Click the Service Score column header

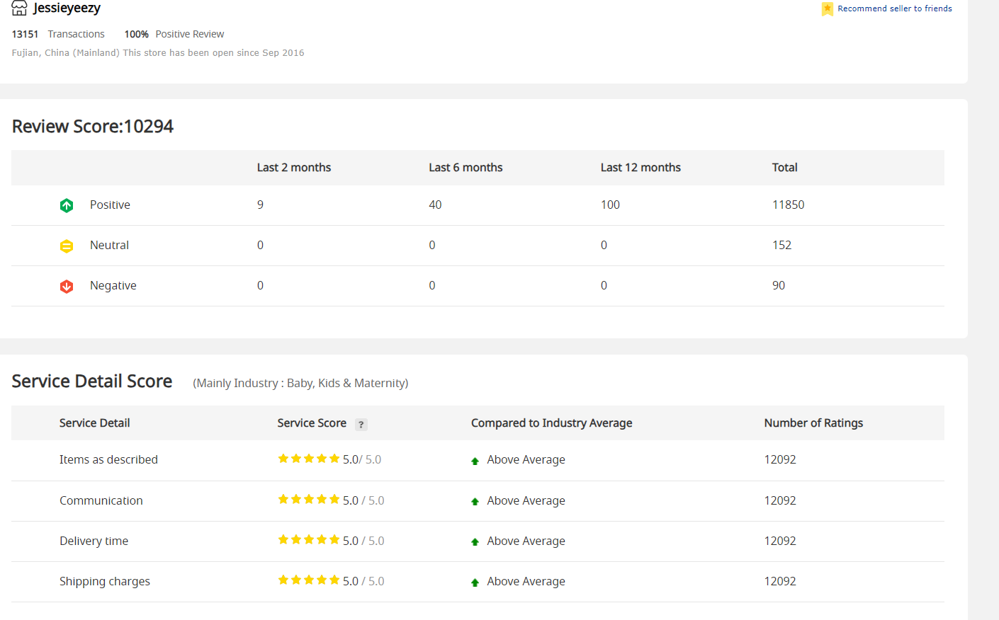click(312, 423)
